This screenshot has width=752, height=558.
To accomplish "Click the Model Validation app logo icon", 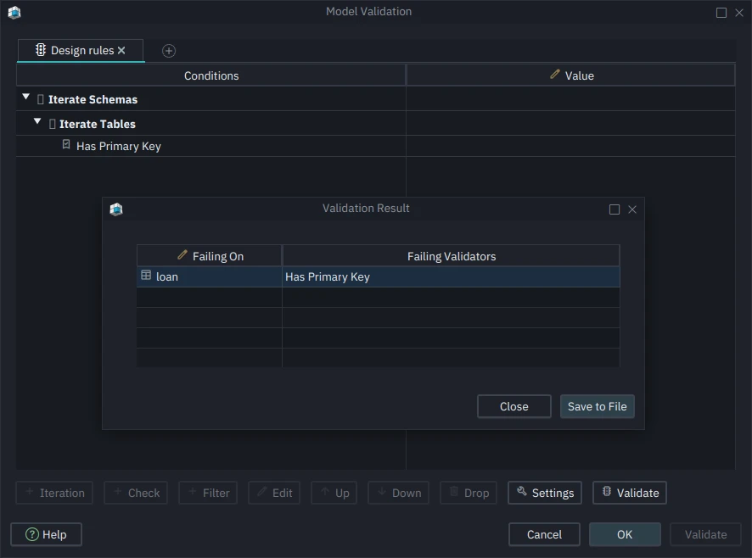I will (14, 13).
